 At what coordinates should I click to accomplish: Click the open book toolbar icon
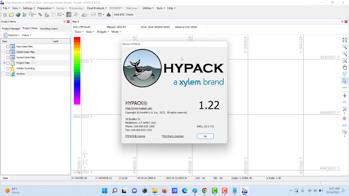coord(59,15)
